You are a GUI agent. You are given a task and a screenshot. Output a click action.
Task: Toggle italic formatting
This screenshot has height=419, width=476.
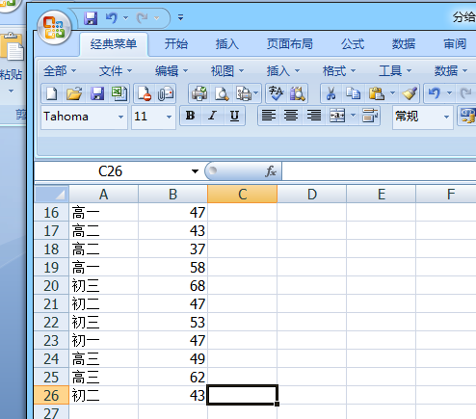point(212,116)
